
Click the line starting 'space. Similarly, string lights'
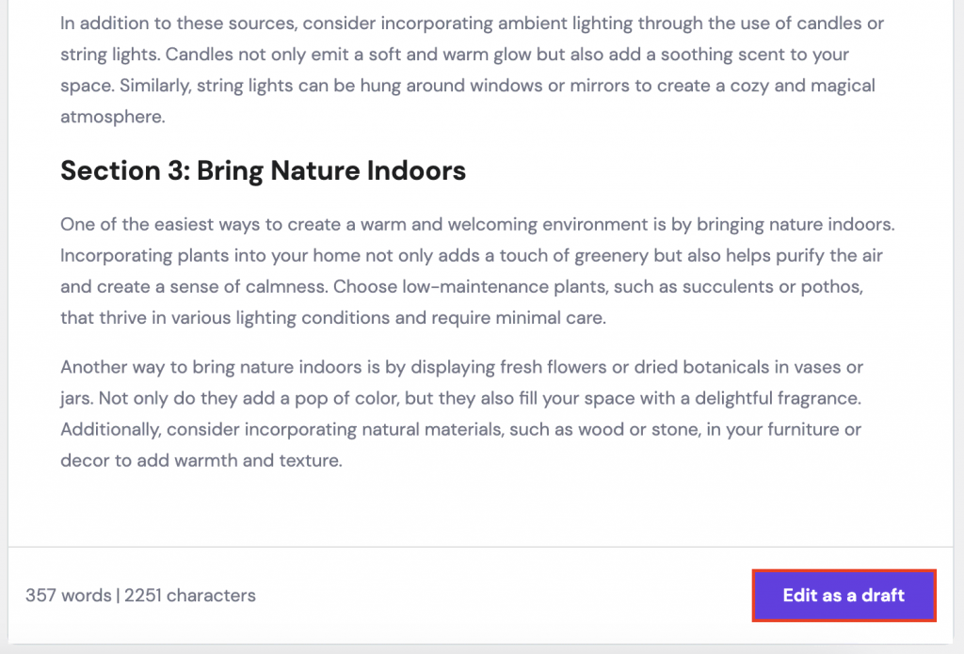467,87
